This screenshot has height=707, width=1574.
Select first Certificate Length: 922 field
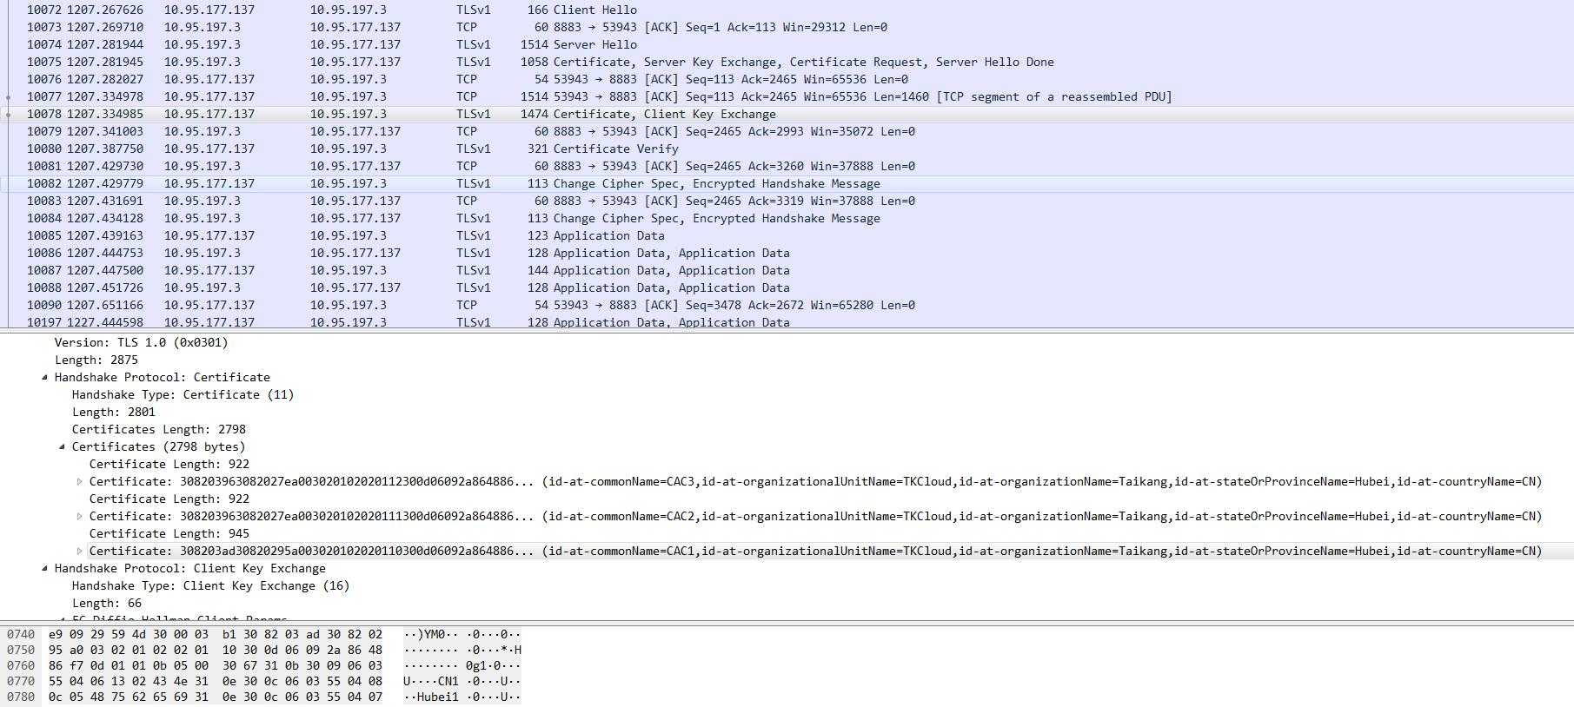click(x=169, y=464)
